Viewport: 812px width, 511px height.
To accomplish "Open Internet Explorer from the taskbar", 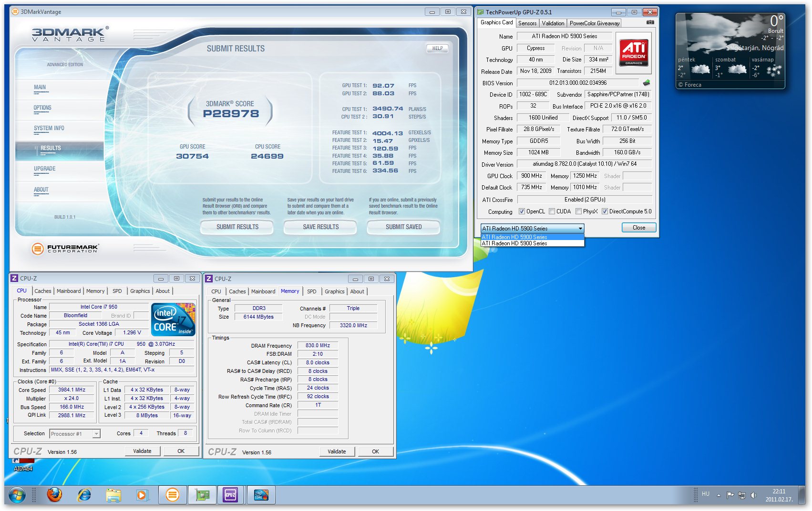I will (x=84, y=495).
